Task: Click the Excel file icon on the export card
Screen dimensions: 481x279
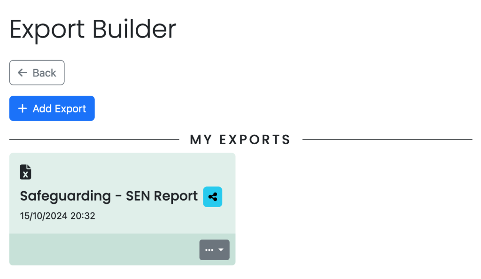Action: 25,172
